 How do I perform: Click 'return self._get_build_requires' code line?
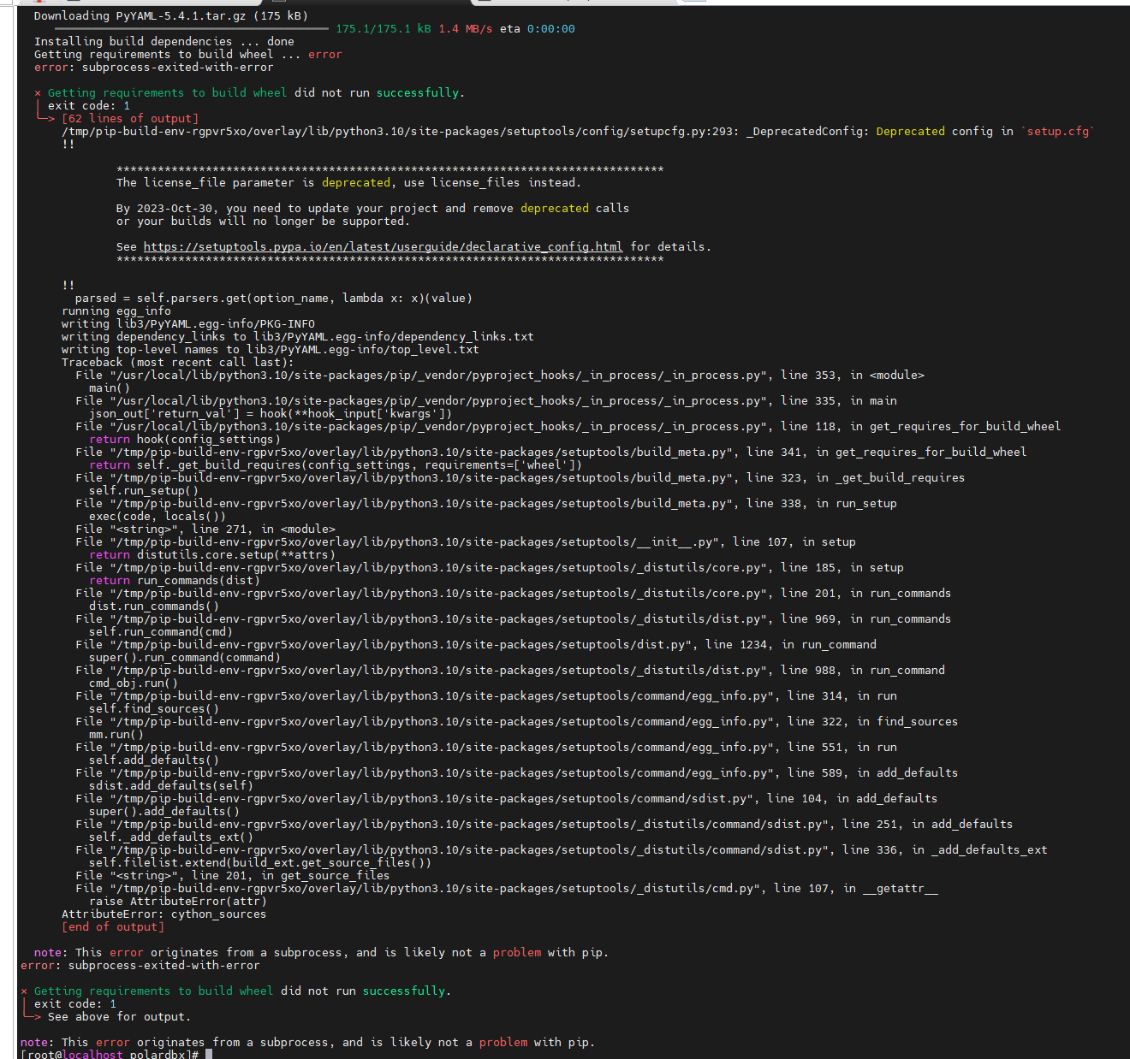tap(335, 465)
